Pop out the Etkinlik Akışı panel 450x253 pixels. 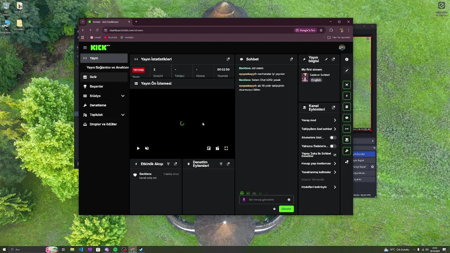175,164
